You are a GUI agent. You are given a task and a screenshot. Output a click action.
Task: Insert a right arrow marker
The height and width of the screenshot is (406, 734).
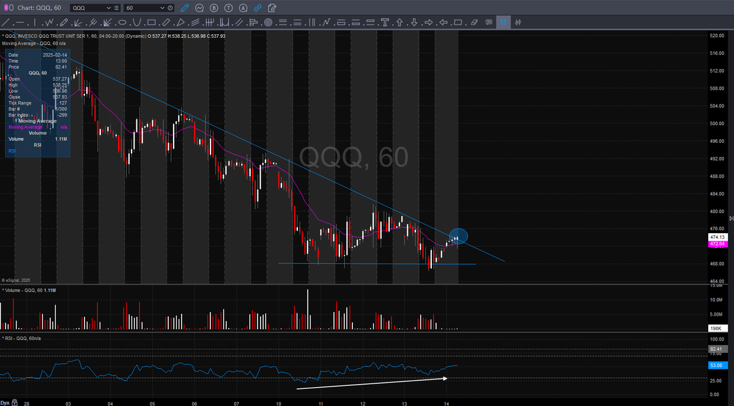pyautogui.click(x=428, y=23)
